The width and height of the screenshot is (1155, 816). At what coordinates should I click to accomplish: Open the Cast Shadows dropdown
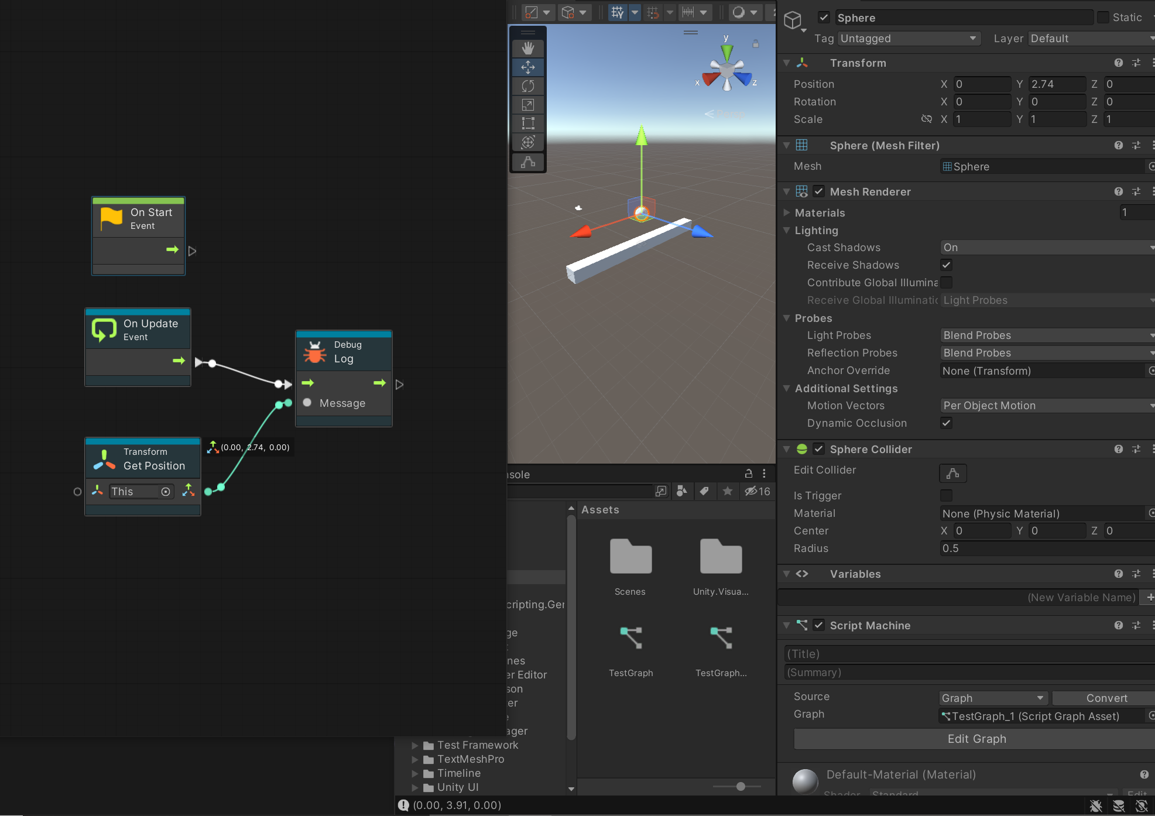coord(1047,248)
